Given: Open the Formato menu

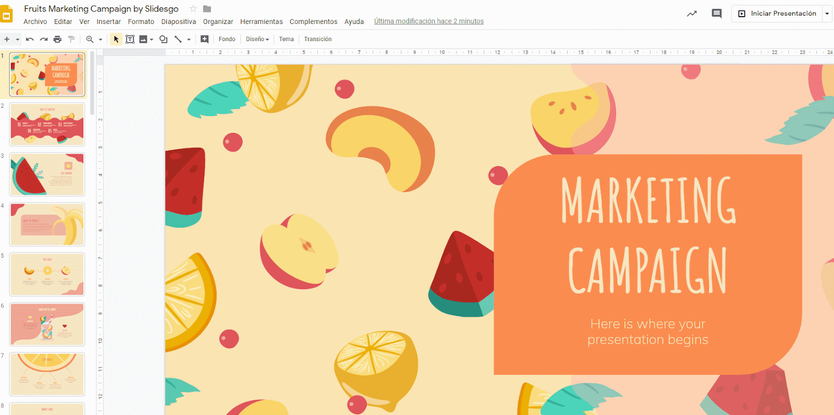Looking at the screenshot, I should coord(141,21).
